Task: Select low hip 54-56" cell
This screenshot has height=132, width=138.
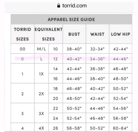Action: point(121,108)
